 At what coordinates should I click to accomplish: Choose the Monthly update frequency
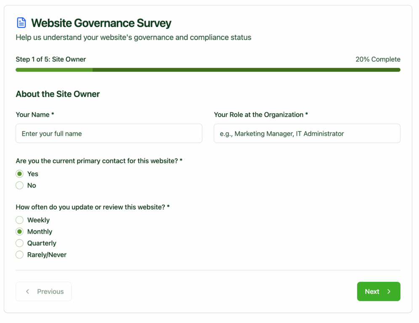pos(20,232)
